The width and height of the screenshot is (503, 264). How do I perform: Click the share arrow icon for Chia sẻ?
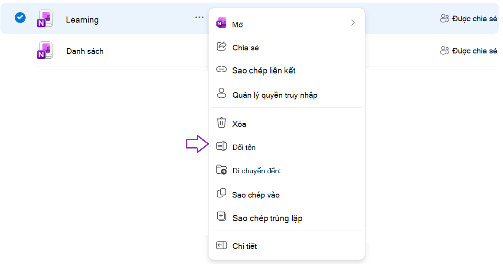[x=221, y=46]
